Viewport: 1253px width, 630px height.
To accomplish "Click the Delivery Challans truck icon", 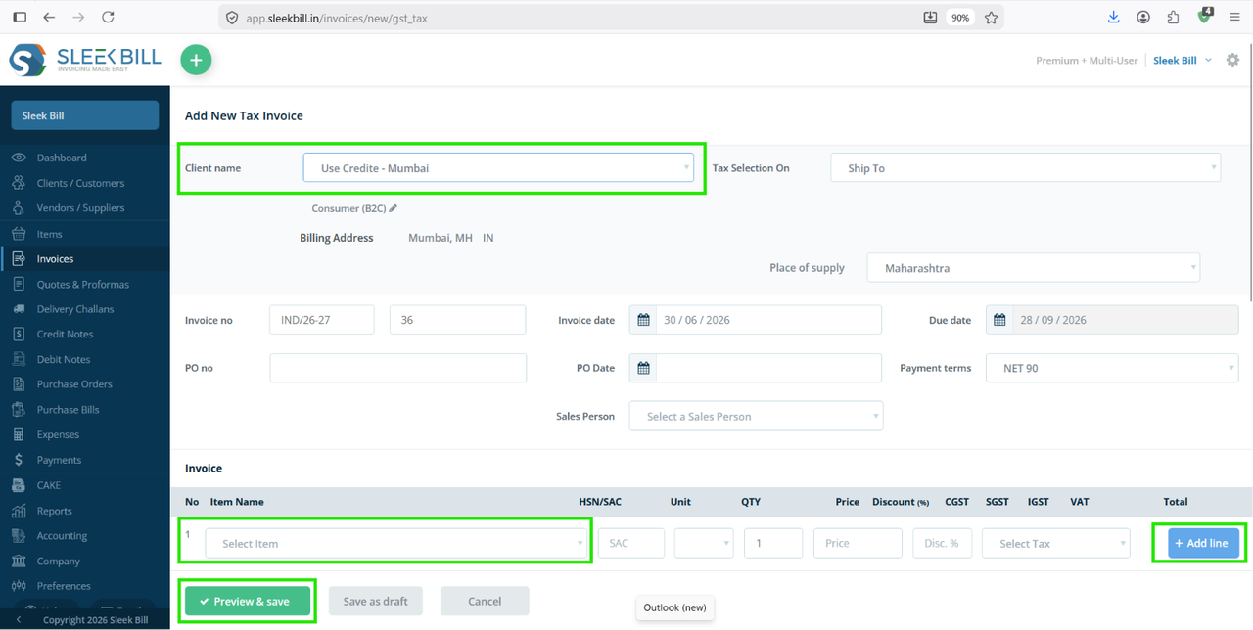I will pos(19,309).
